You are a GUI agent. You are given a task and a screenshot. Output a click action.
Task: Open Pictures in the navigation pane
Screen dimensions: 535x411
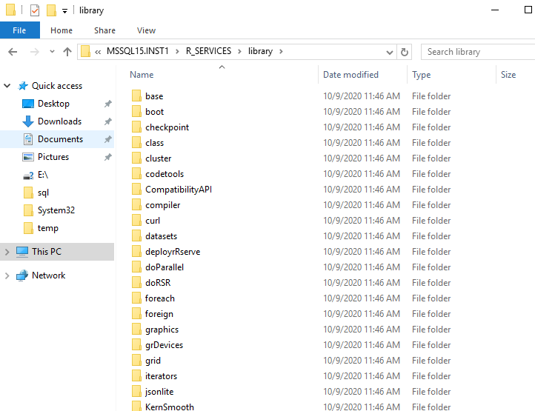(53, 156)
